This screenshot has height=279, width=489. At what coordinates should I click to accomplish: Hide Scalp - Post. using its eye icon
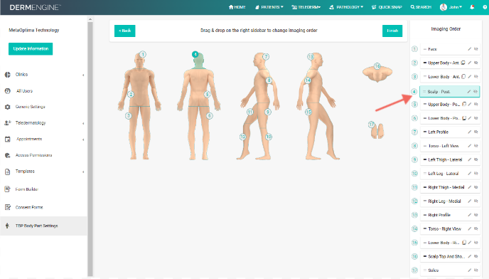[x=475, y=92]
